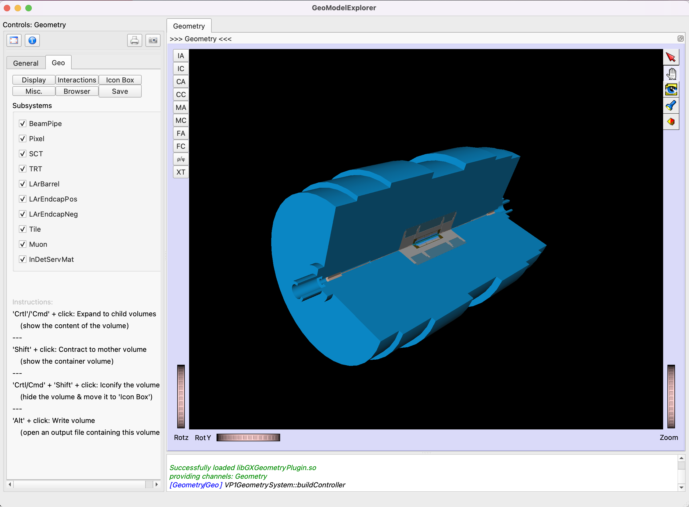
Task: Click the CC view button
Action: [x=181, y=95]
